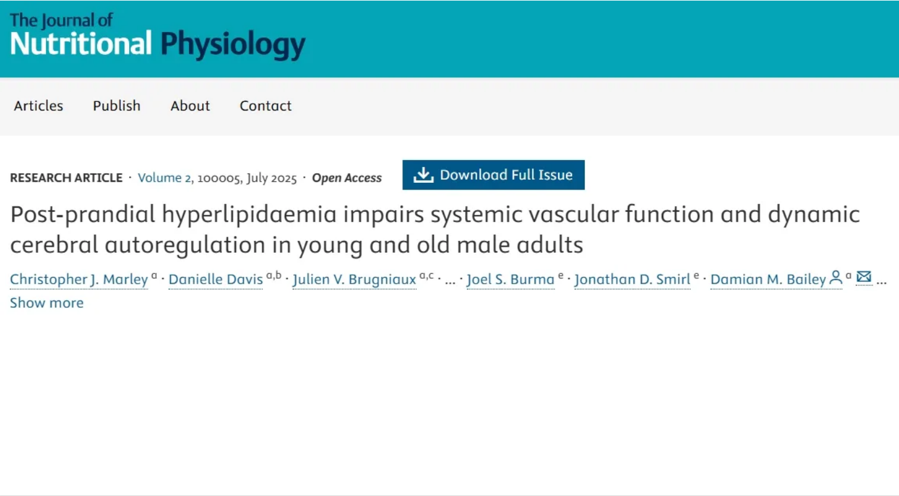This screenshot has height=496, width=899.
Task: Click the article title heading
Action: [x=434, y=229]
